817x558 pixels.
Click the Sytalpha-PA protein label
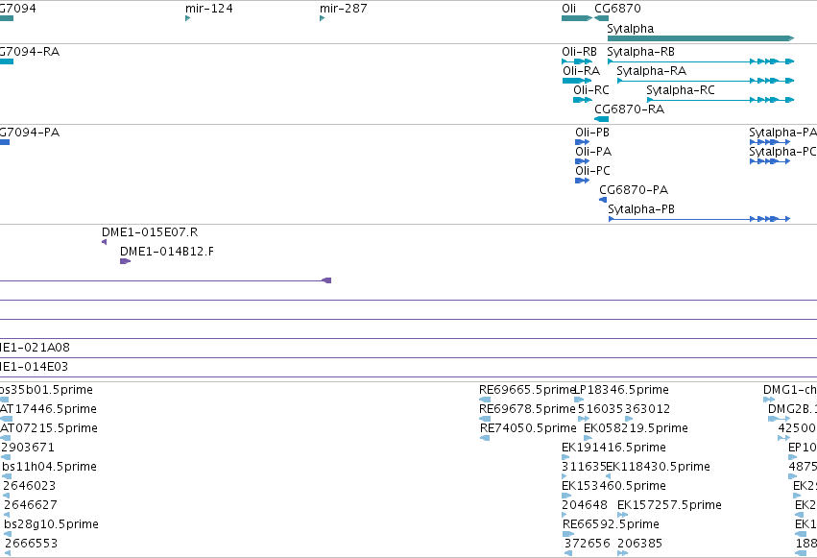782,133
